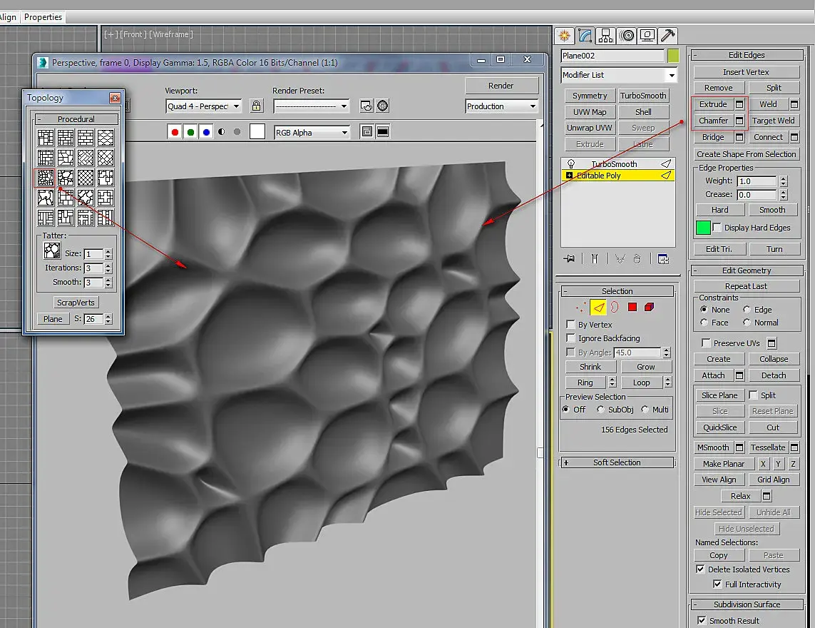Image resolution: width=815 pixels, height=628 pixels.
Task: Enable the Ignore Backfacing checkbox
Action: pos(570,338)
